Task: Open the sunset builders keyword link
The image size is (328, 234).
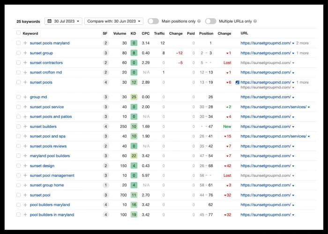Action: (43, 126)
